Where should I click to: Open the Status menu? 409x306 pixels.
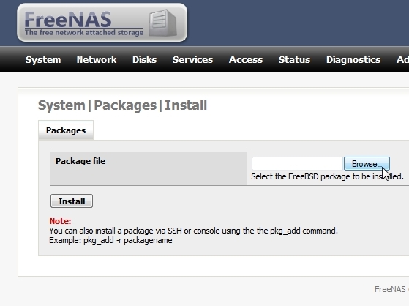click(294, 60)
